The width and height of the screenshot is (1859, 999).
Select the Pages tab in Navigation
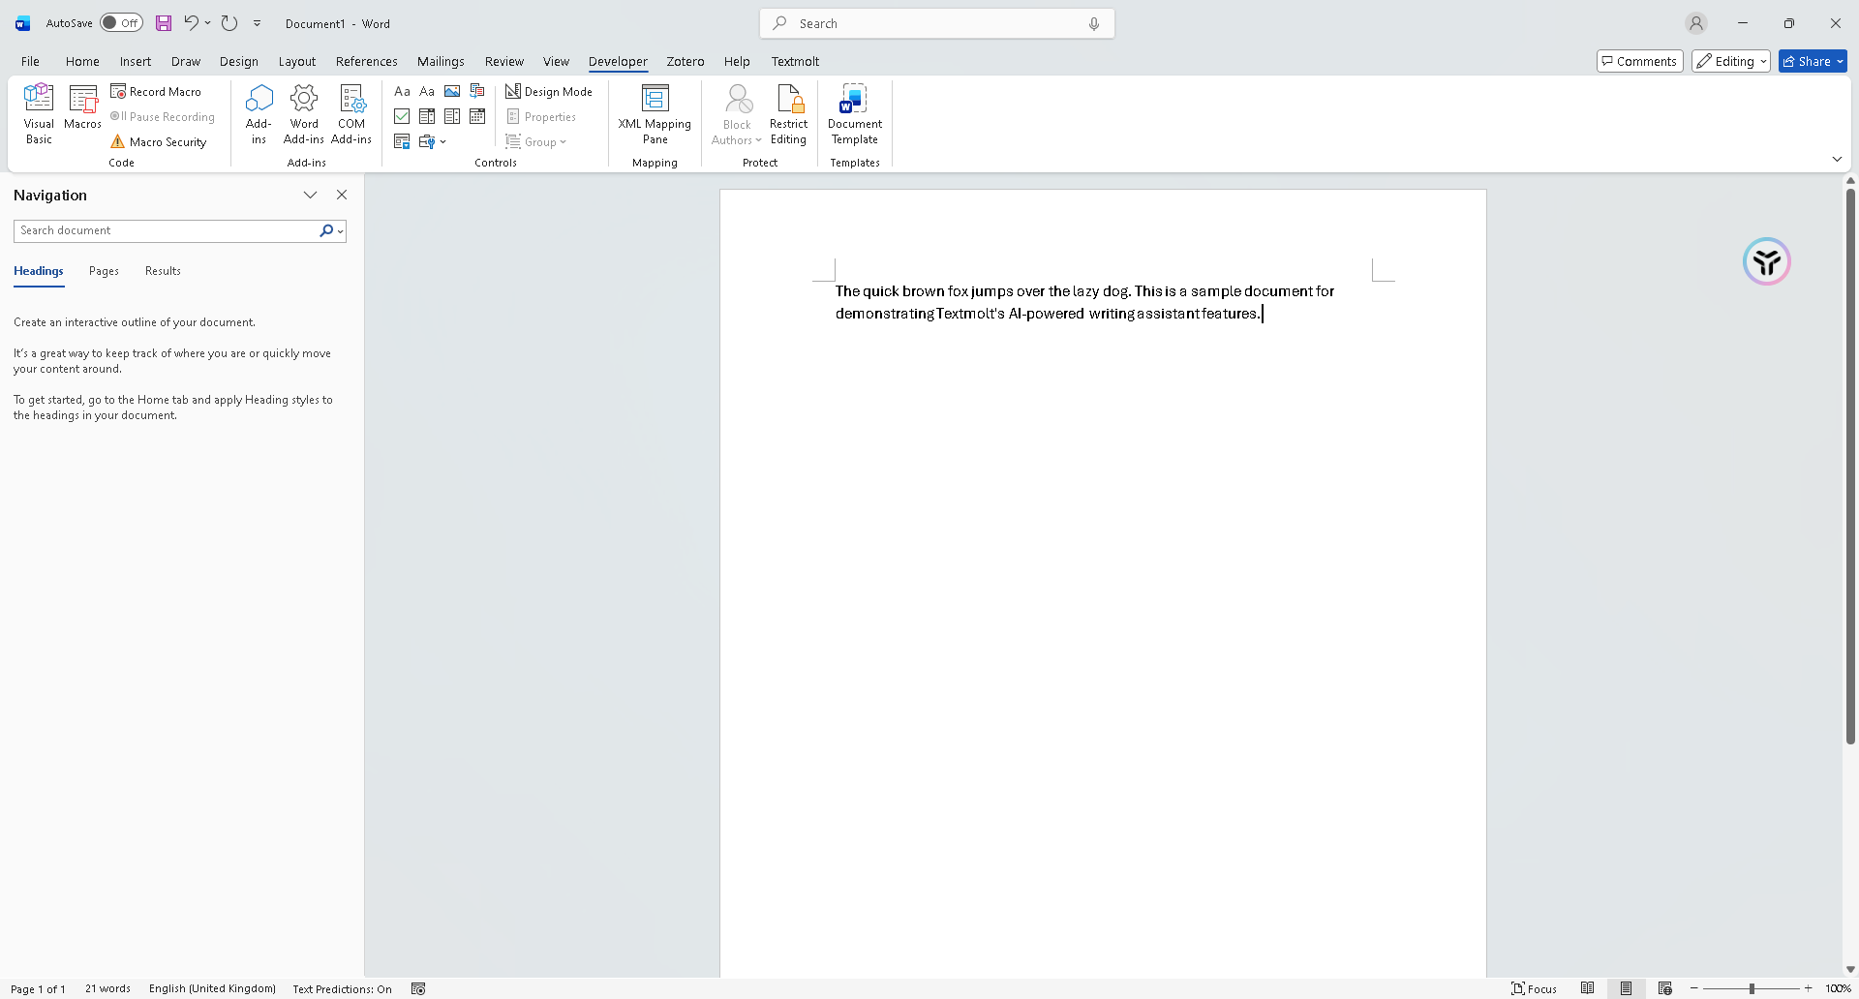click(x=104, y=271)
